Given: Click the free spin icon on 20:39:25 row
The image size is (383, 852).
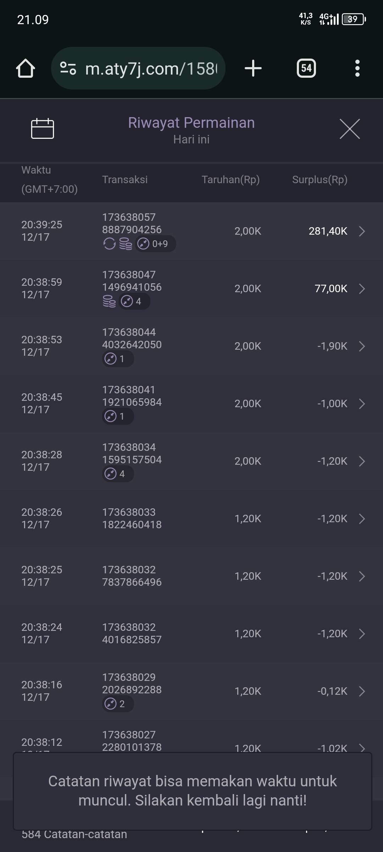Looking at the screenshot, I should click(x=109, y=244).
